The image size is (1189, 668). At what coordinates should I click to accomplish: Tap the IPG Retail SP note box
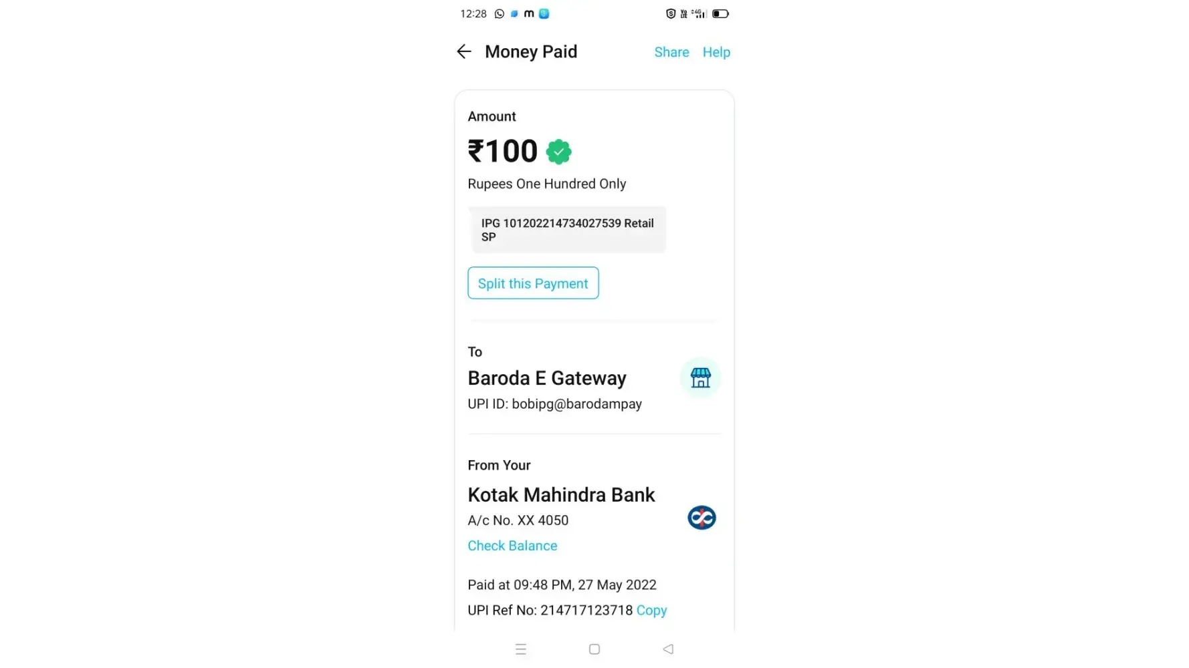568,230
